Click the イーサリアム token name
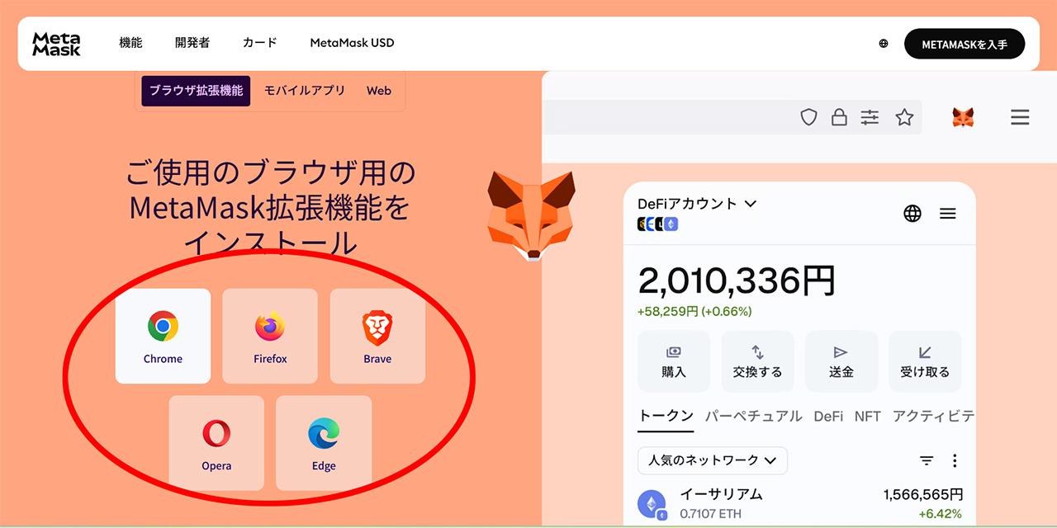 click(x=721, y=494)
